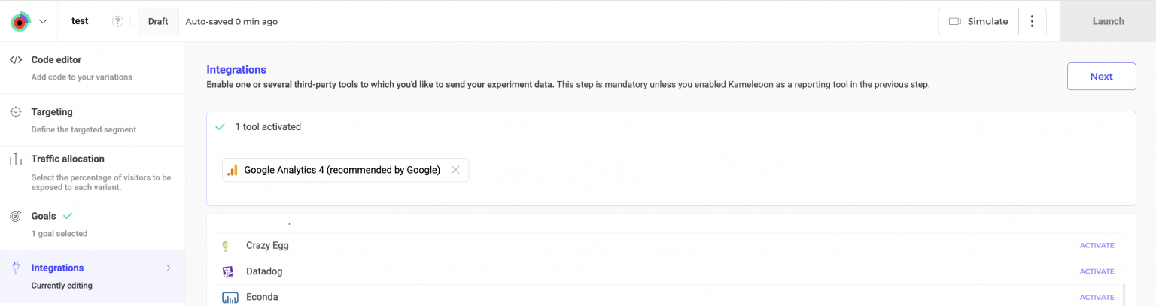This screenshot has width=1156, height=306.
Task: Click the Integrations plug icon
Action: pyautogui.click(x=15, y=268)
